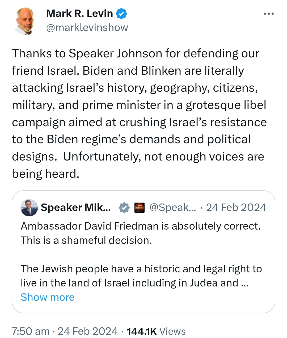The width and height of the screenshot is (287, 338).
Task: Open the three-dot more options menu
Action: 269,14
